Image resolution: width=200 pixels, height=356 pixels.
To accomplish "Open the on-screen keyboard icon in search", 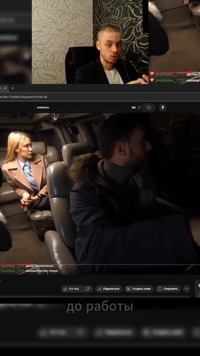I will point(133,107).
